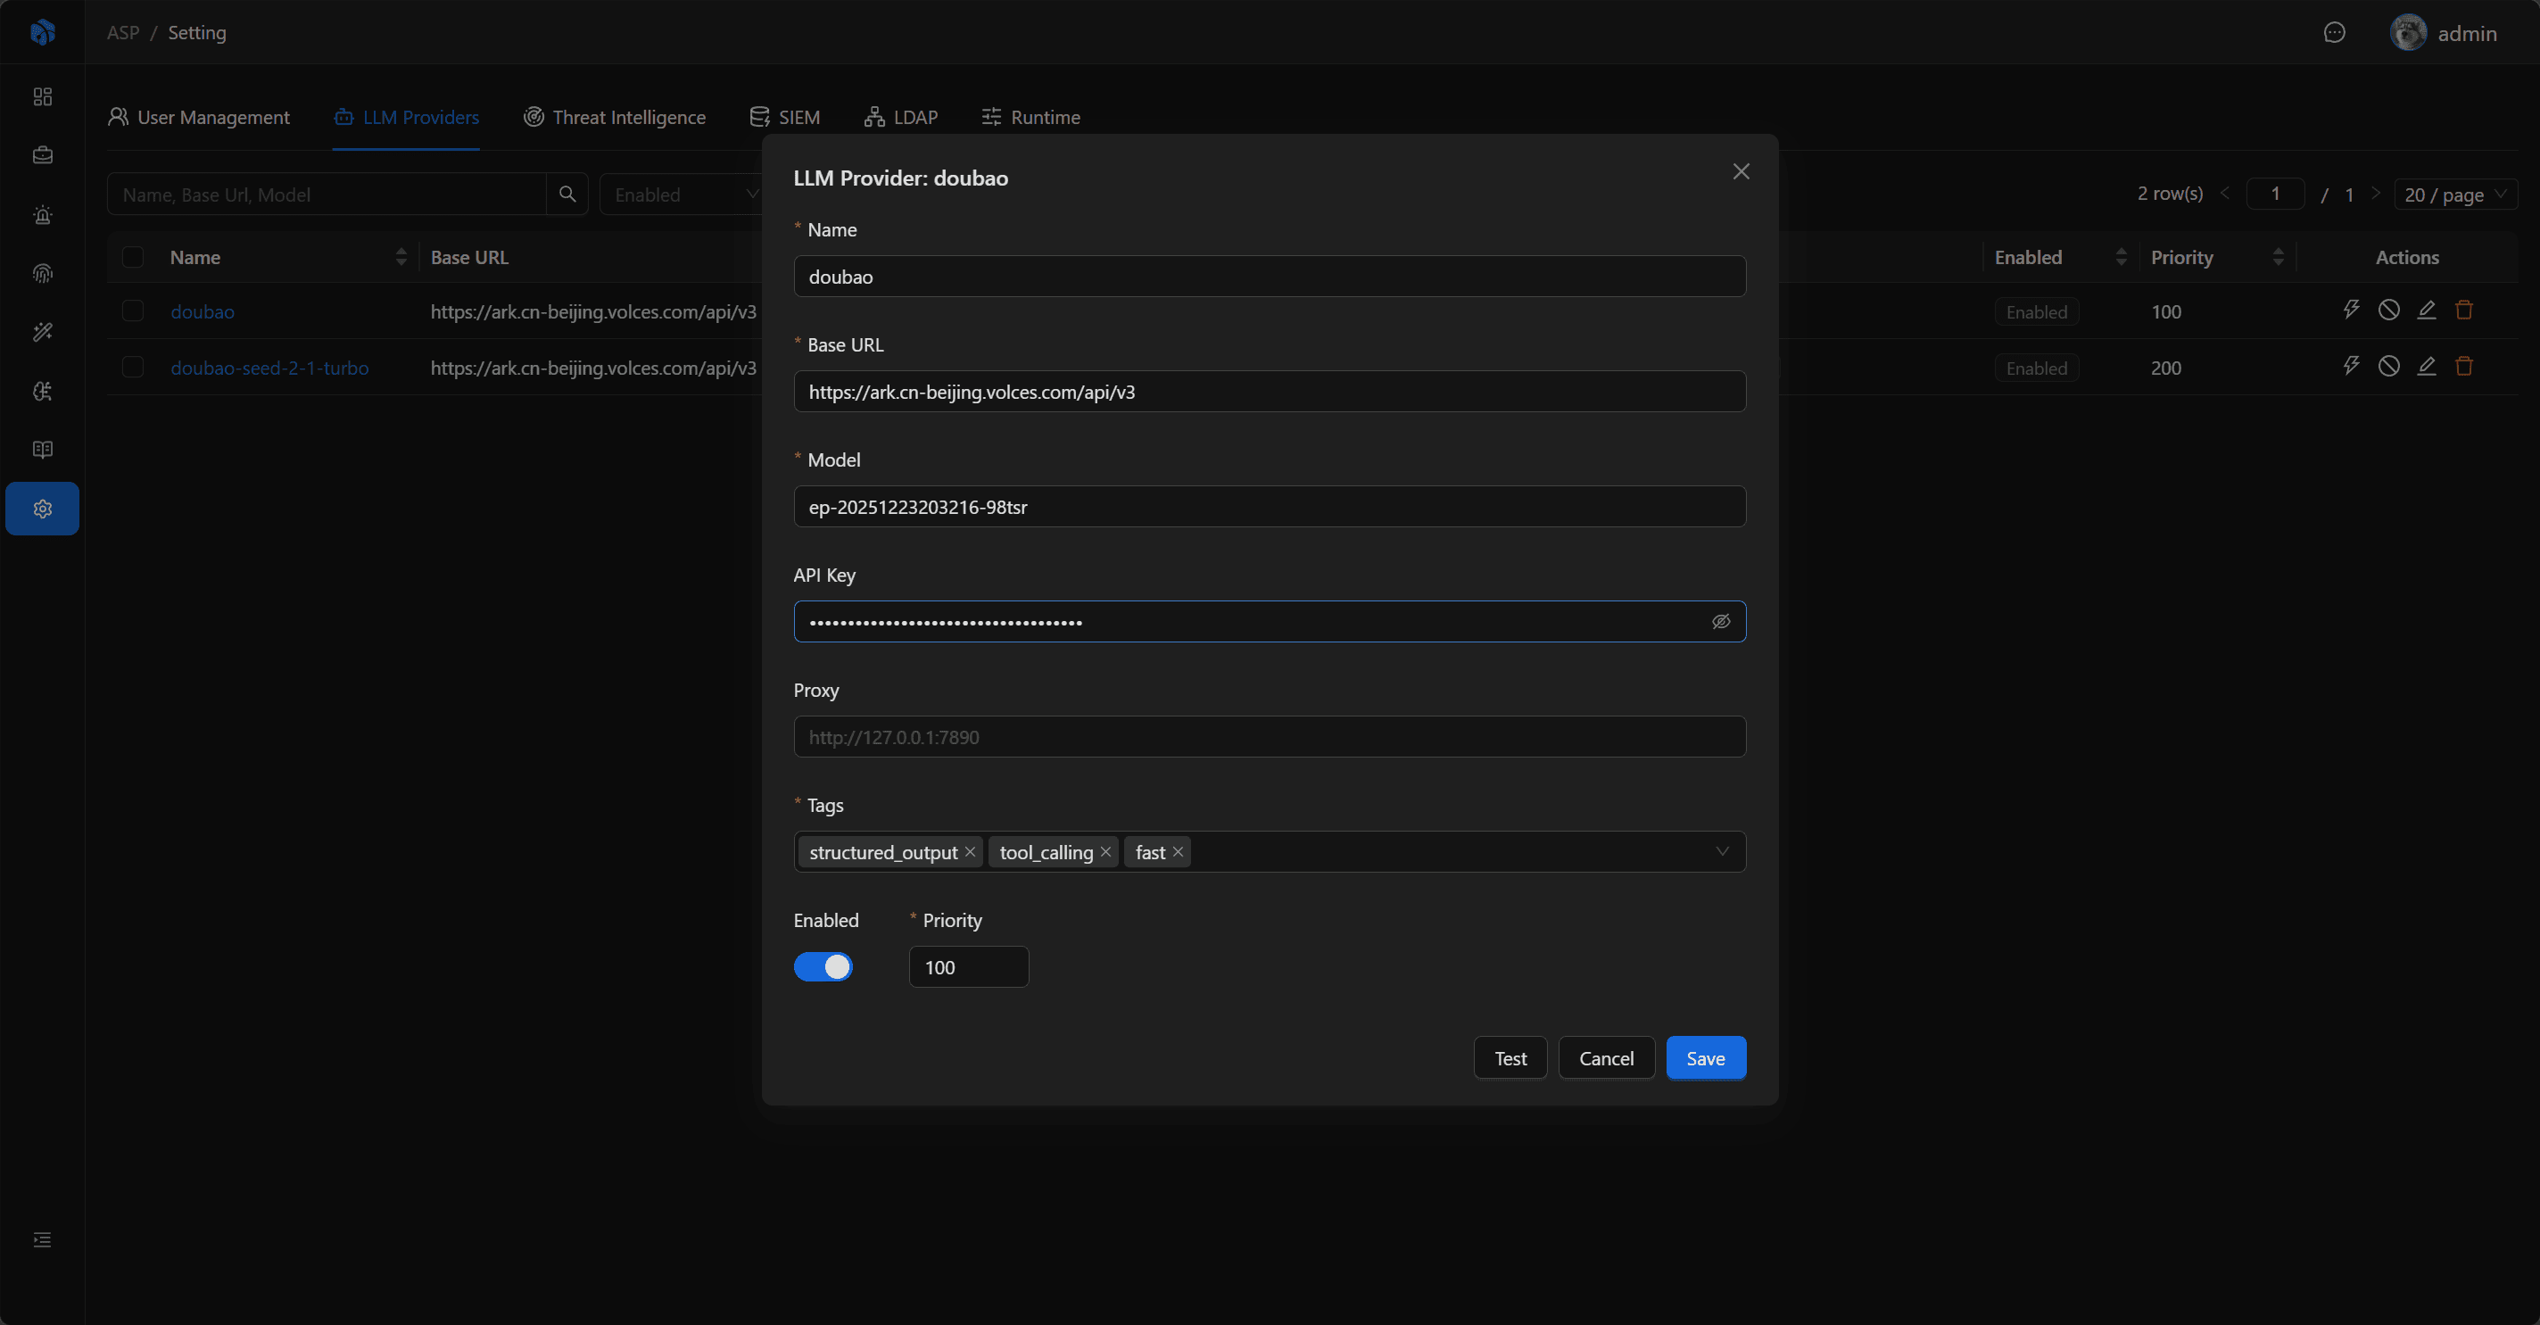Focus the API Key field

[1269, 621]
